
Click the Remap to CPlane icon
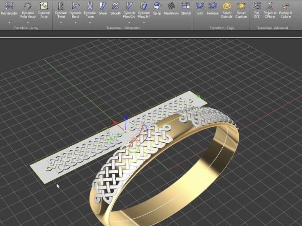click(286, 7)
